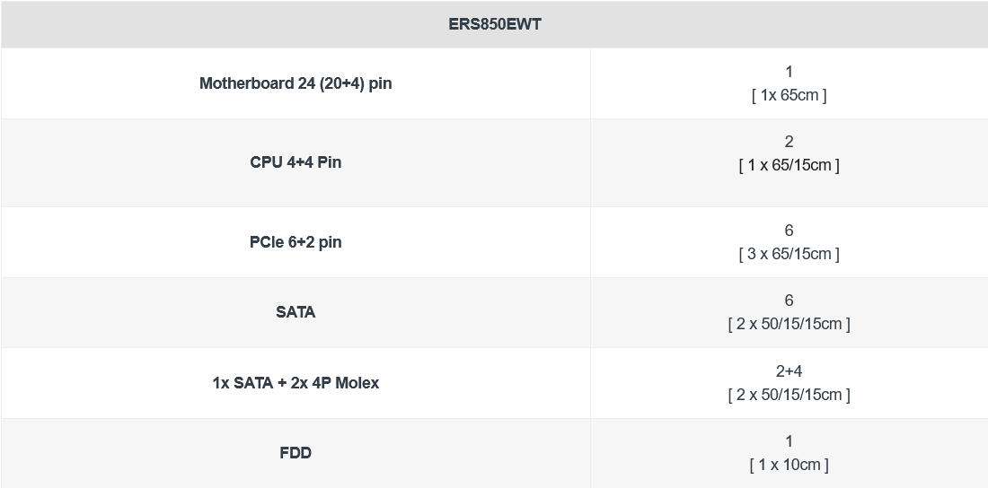The image size is (988, 488).
Task: Click the CPU connector count value 2
Action: (789, 142)
